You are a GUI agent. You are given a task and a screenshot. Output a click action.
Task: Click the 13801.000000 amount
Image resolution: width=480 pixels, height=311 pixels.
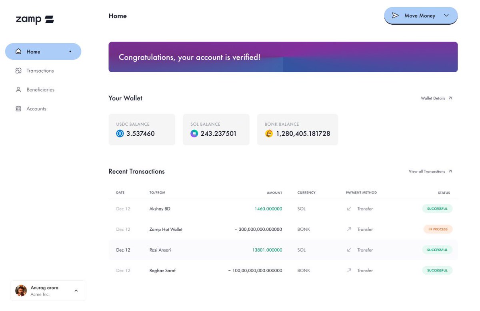tap(267, 250)
